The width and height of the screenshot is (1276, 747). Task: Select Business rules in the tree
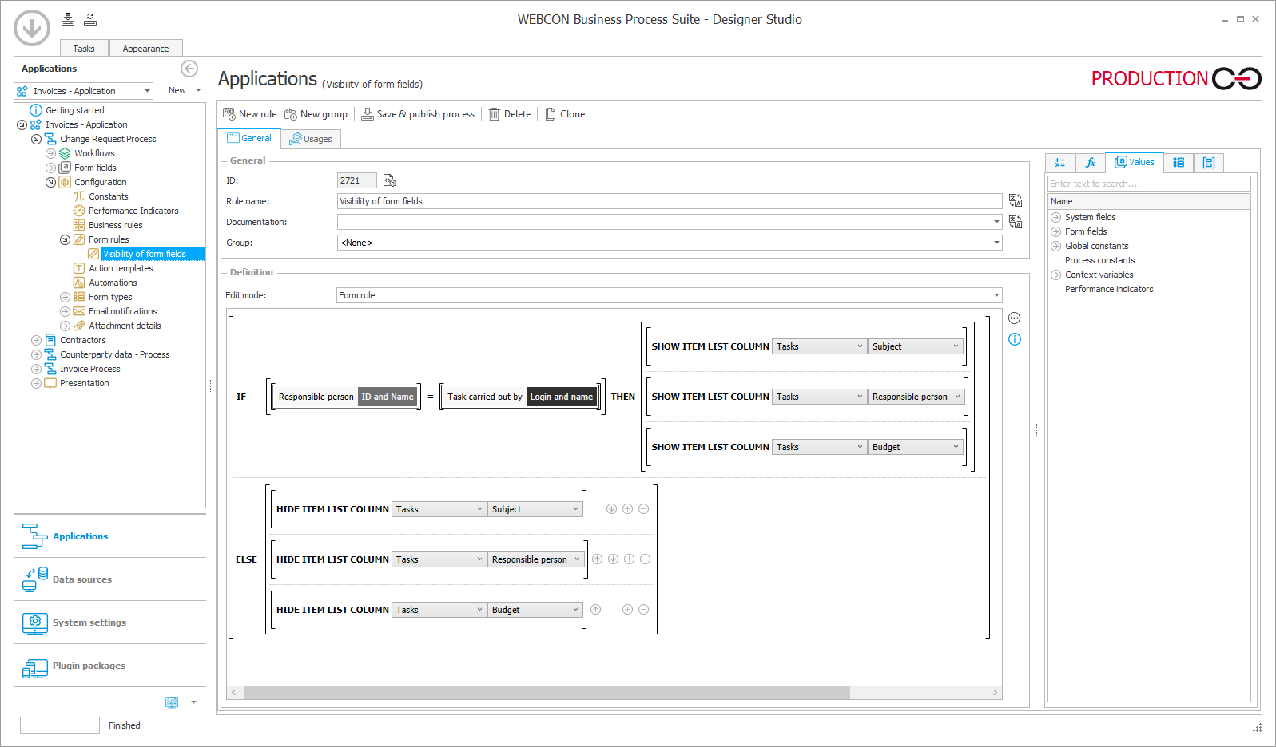(x=116, y=225)
